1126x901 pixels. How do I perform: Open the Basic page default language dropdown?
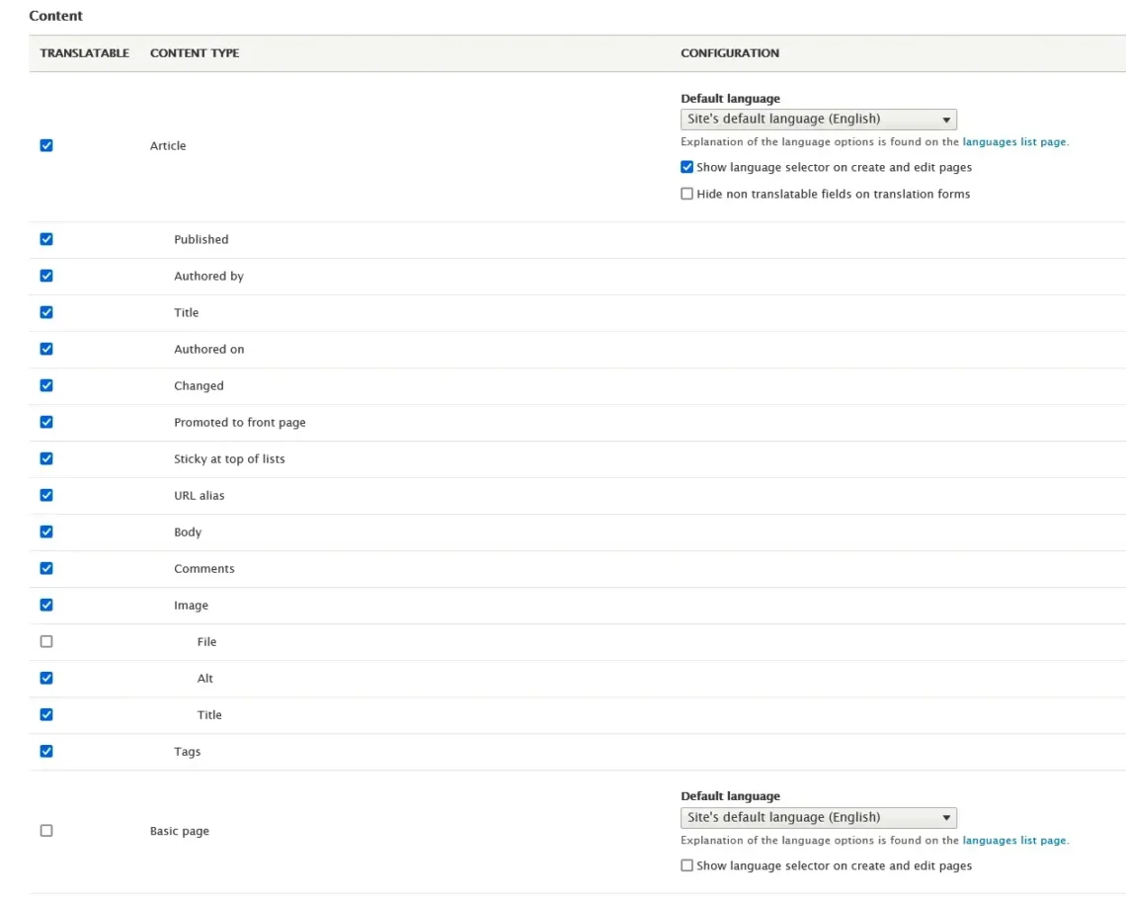pos(818,817)
